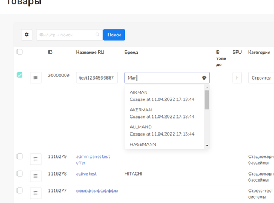
Task: Open the active test product link
Action: 86,174
